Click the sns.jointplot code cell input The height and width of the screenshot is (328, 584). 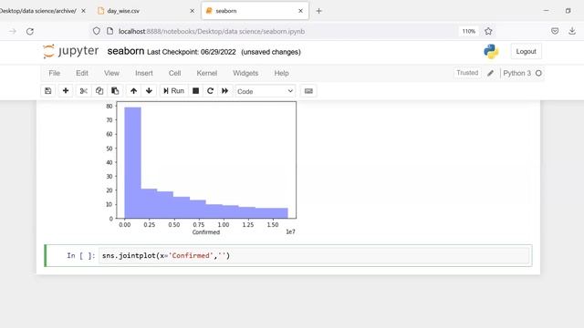click(x=314, y=255)
